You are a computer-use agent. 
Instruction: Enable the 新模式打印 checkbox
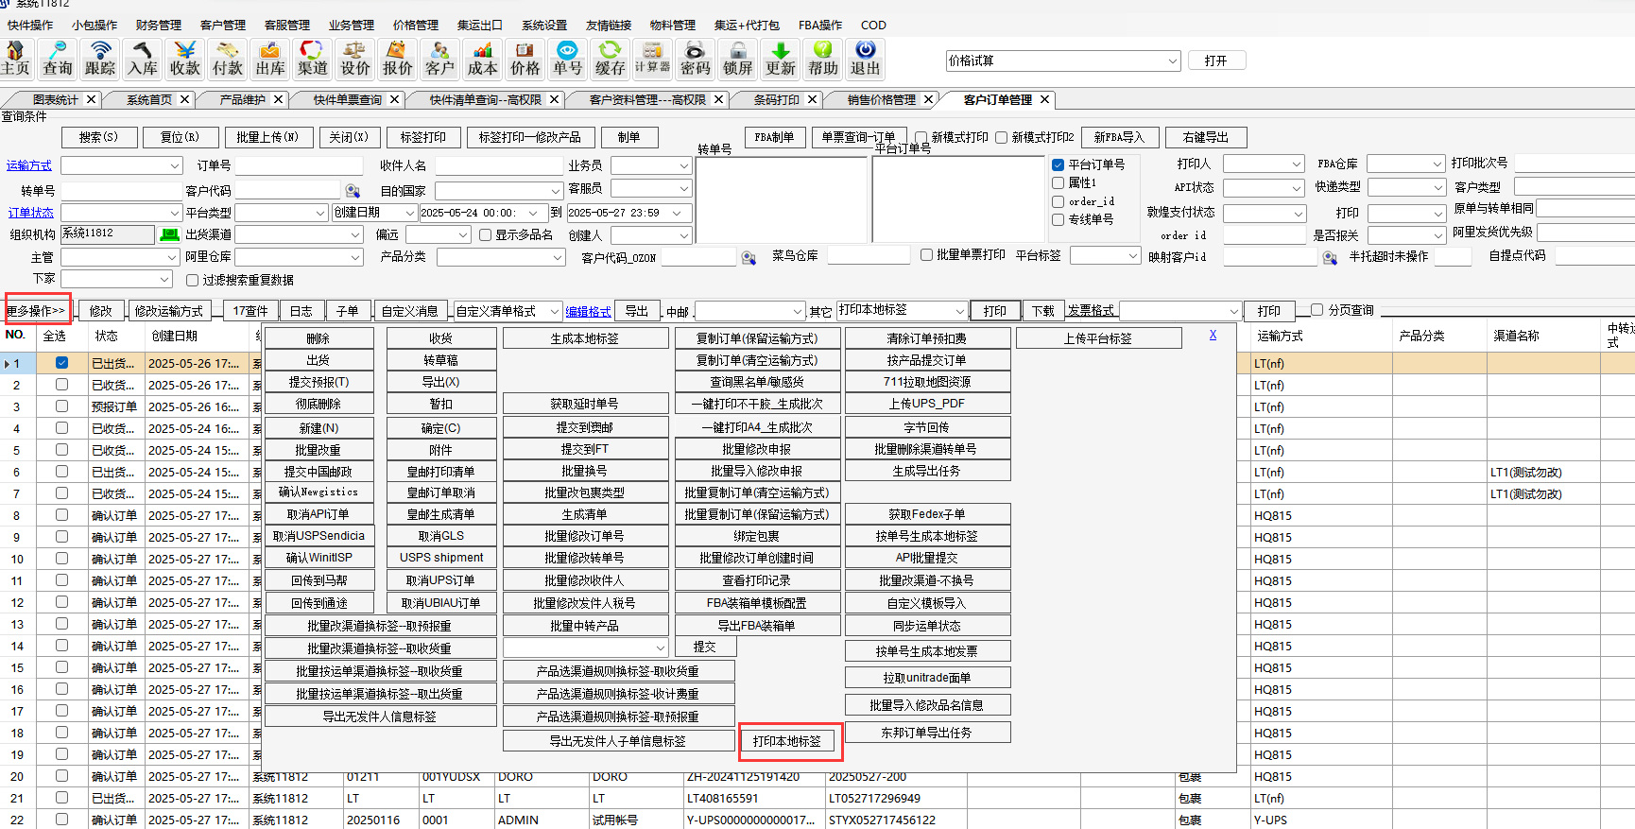pyautogui.click(x=921, y=137)
